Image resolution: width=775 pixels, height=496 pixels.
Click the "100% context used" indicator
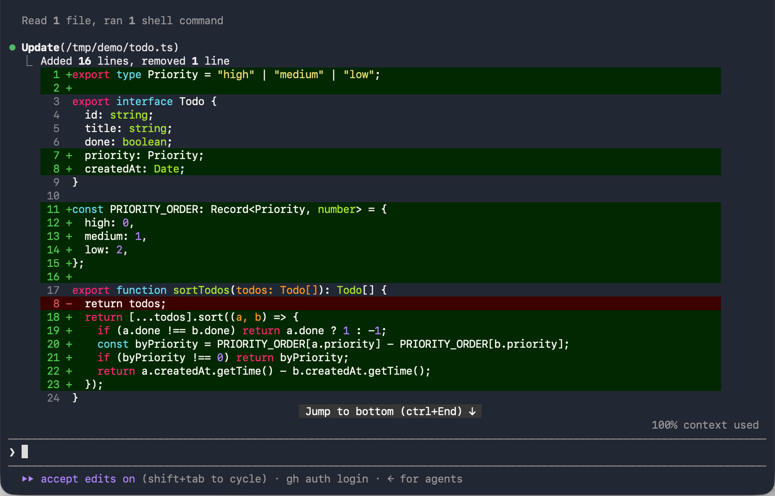(x=705, y=425)
